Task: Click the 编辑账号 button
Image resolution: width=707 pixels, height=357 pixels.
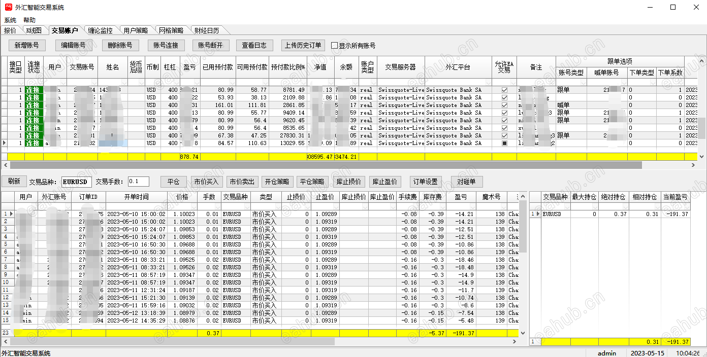Action: point(74,45)
